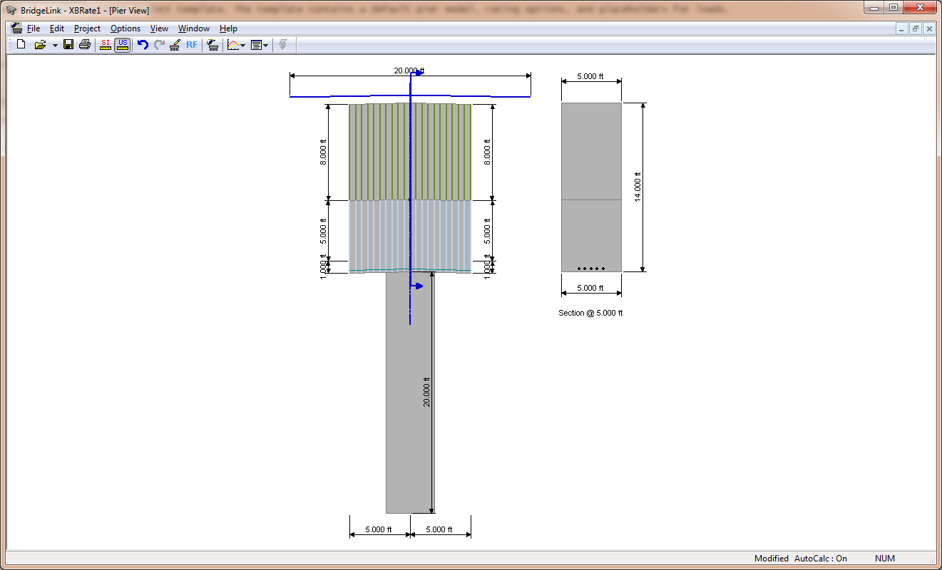Click the Help menu
The height and width of the screenshot is (570, 942).
click(228, 28)
